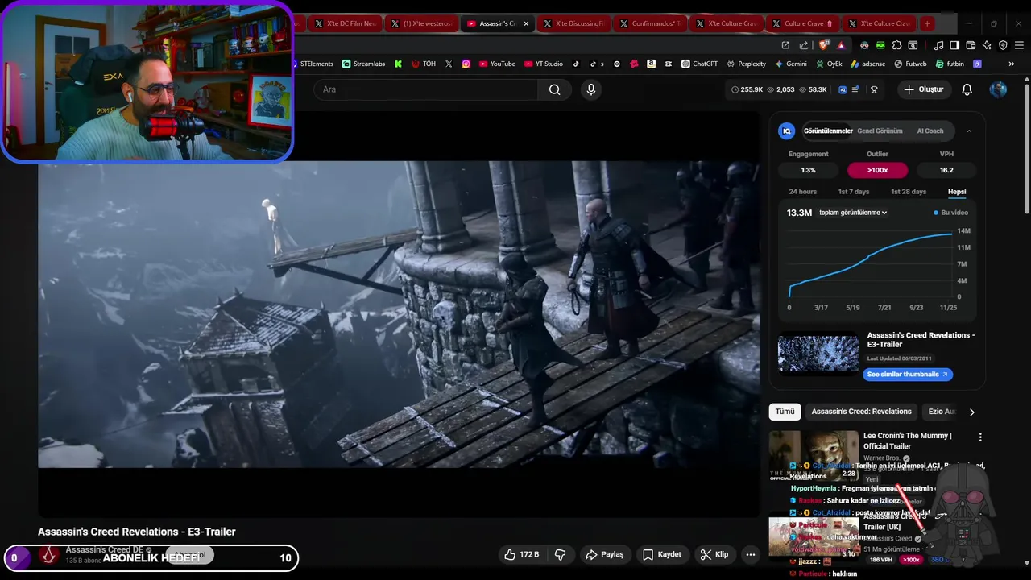Like the video with 172 B

521,554
